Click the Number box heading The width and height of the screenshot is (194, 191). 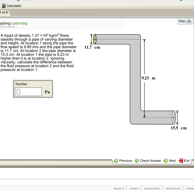[x=21, y=84]
